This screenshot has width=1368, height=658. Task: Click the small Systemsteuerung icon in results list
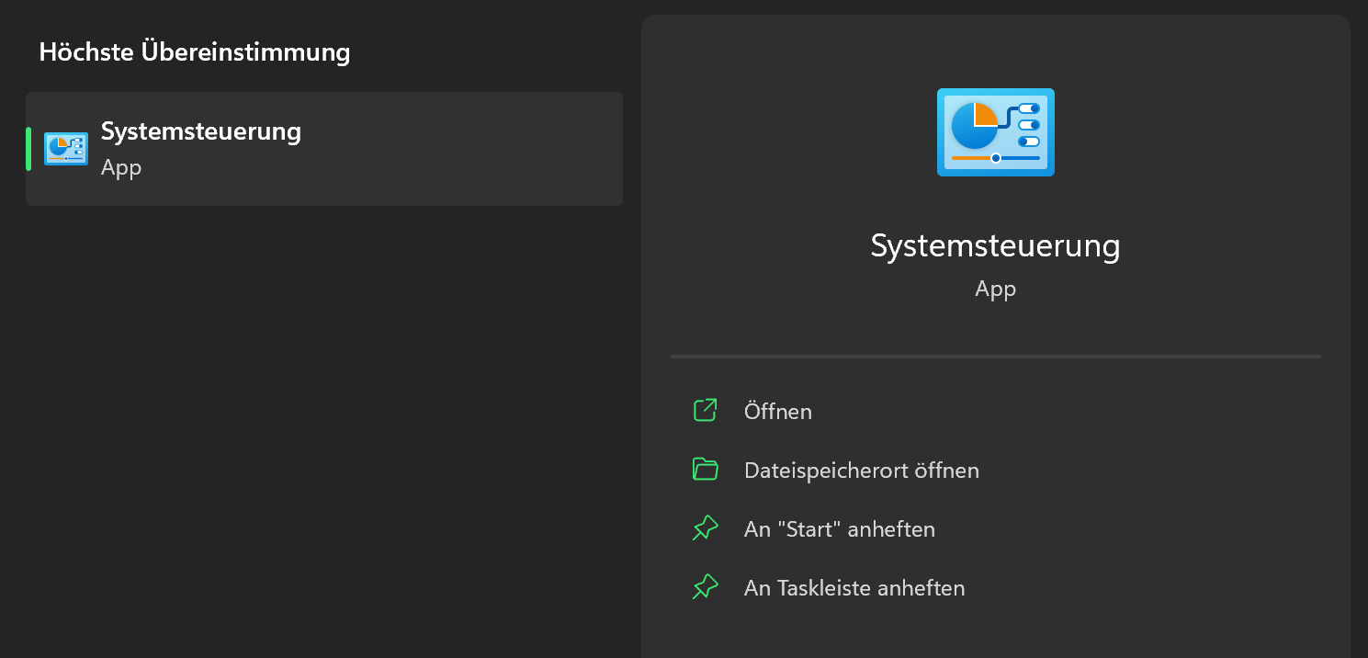point(65,149)
